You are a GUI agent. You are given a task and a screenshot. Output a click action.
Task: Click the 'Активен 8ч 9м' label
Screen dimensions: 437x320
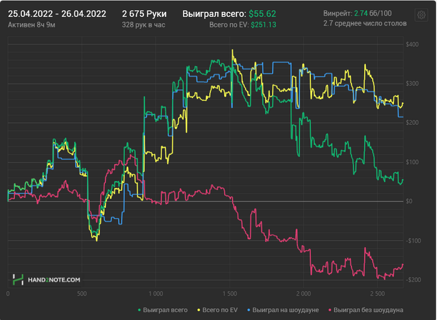point(31,25)
